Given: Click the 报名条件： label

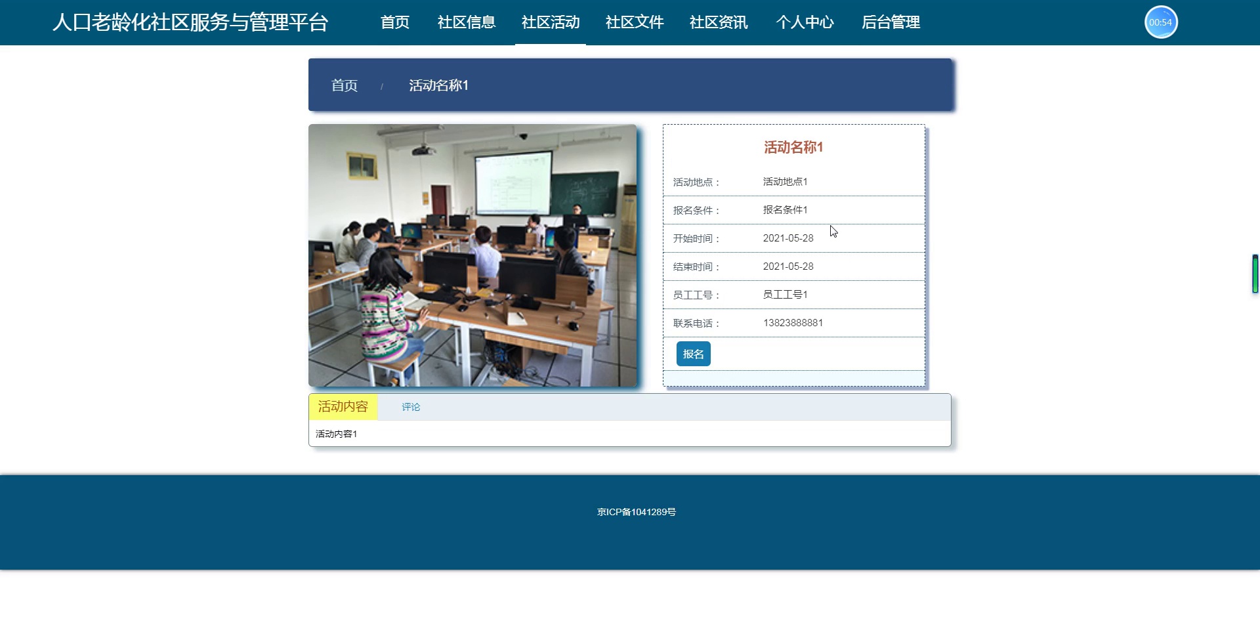Looking at the screenshot, I should [697, 211].
